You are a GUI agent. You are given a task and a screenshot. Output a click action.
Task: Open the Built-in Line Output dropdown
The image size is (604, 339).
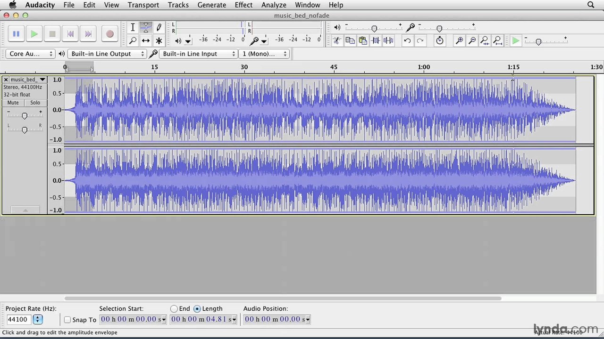pyautogui.click(x=107, y=54)
